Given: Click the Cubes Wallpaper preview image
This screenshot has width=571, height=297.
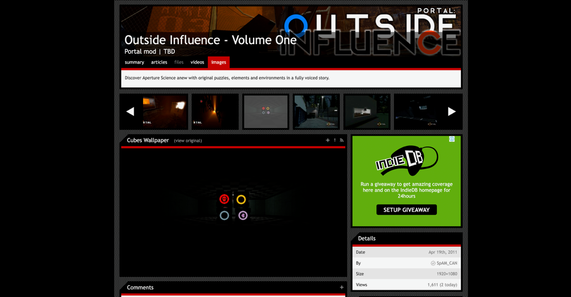Looking at the screenshot, I should pos(233,210).
